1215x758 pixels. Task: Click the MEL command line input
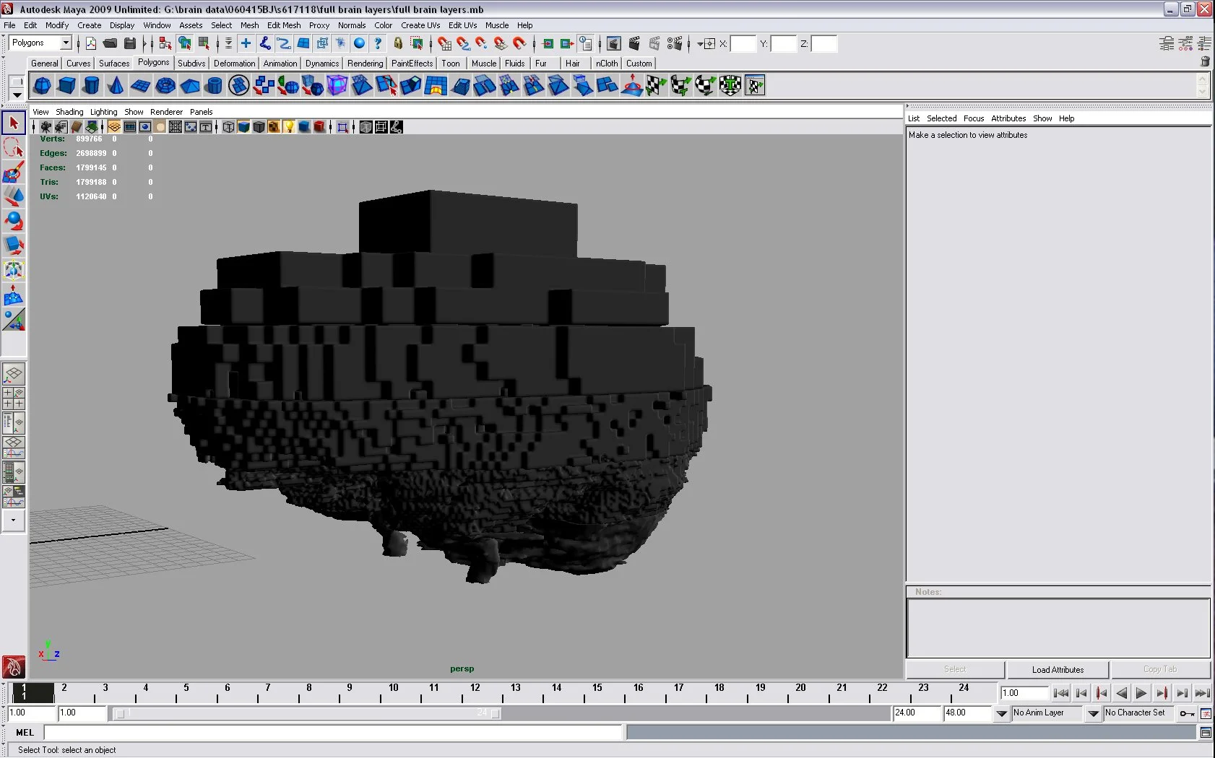333,732
